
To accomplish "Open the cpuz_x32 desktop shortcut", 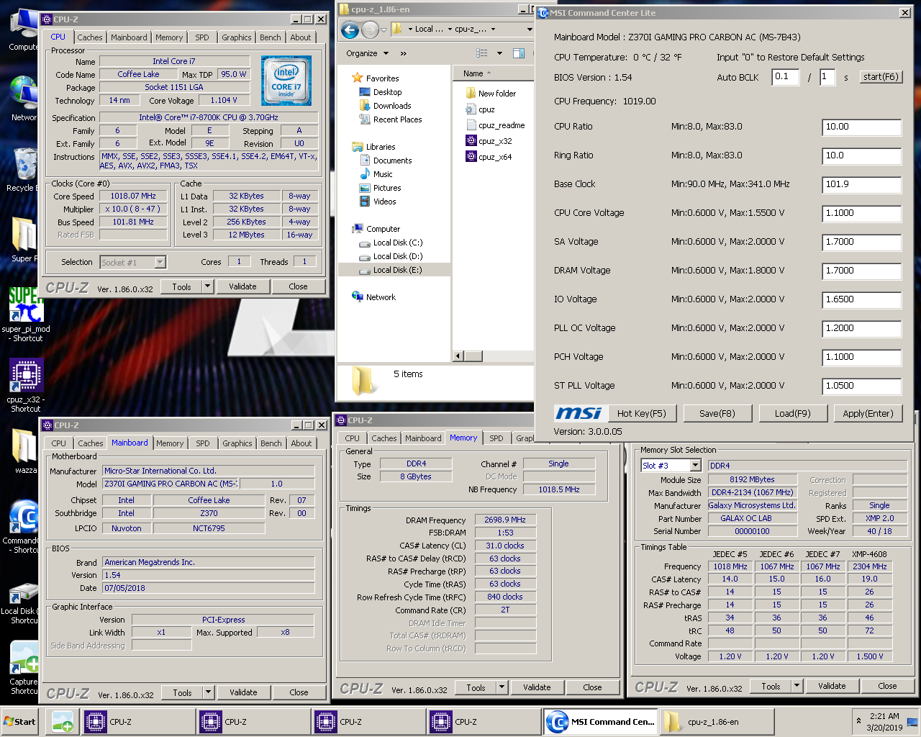I will tap(26, 385).
